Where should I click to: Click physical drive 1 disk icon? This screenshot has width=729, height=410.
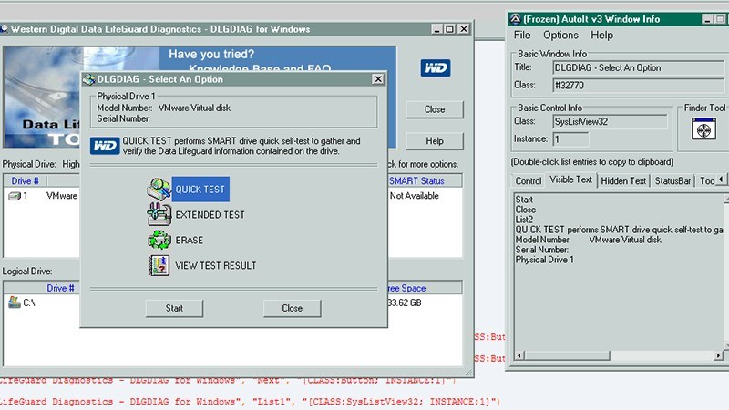(x=15, y=196)
